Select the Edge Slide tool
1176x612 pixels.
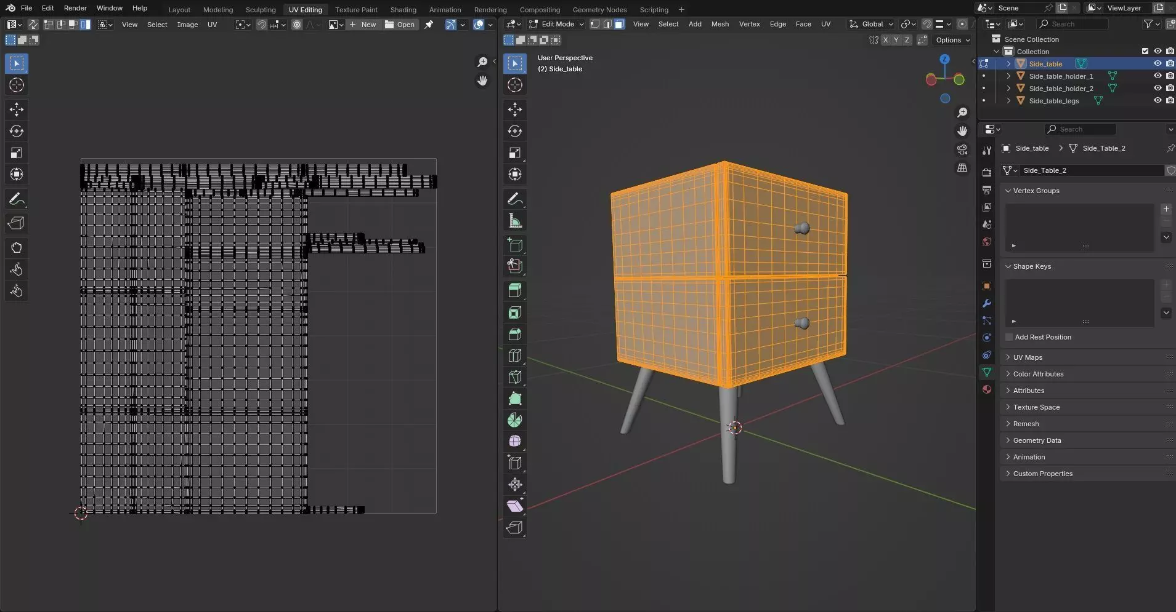515,463
